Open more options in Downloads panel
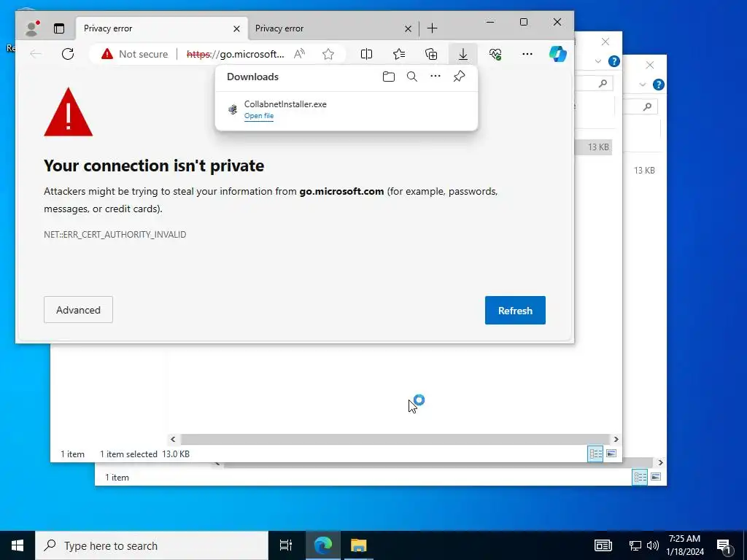 [x=436, y=76]
